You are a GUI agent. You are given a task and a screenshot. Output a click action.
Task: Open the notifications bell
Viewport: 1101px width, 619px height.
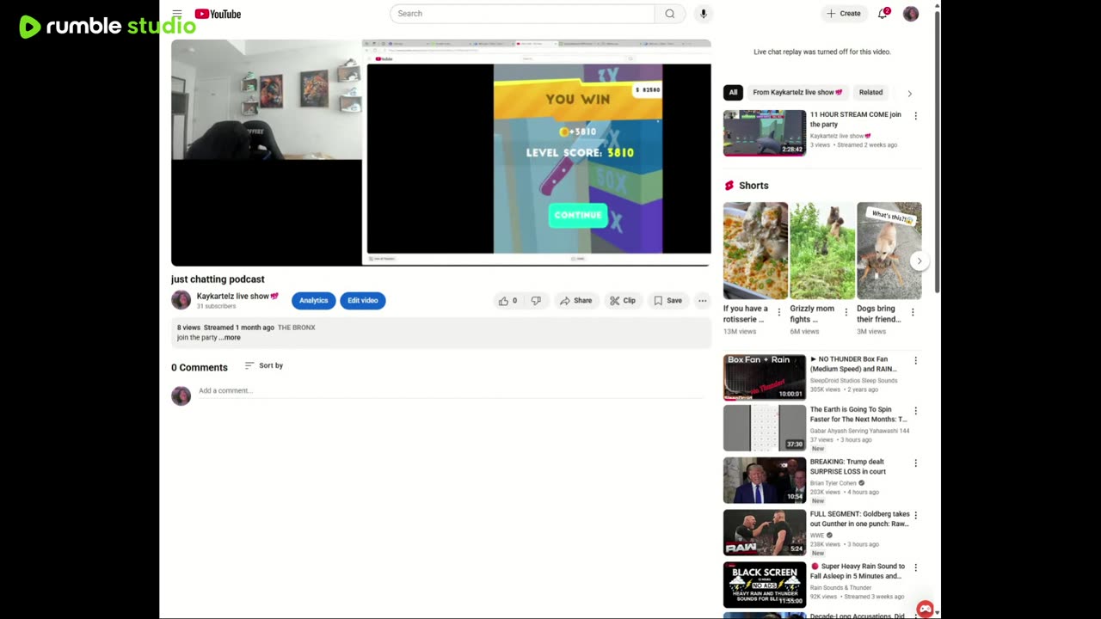click(x=883, y=13)
